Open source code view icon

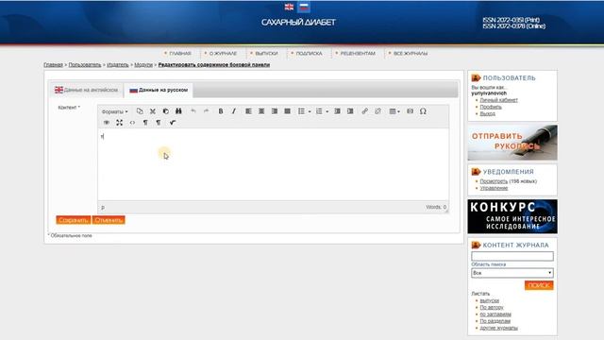pos(132,123)
